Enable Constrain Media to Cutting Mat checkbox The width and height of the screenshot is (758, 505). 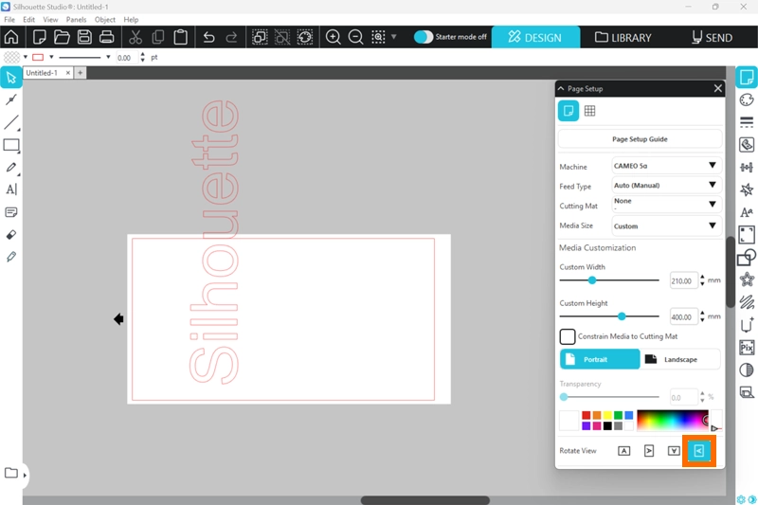568,336
